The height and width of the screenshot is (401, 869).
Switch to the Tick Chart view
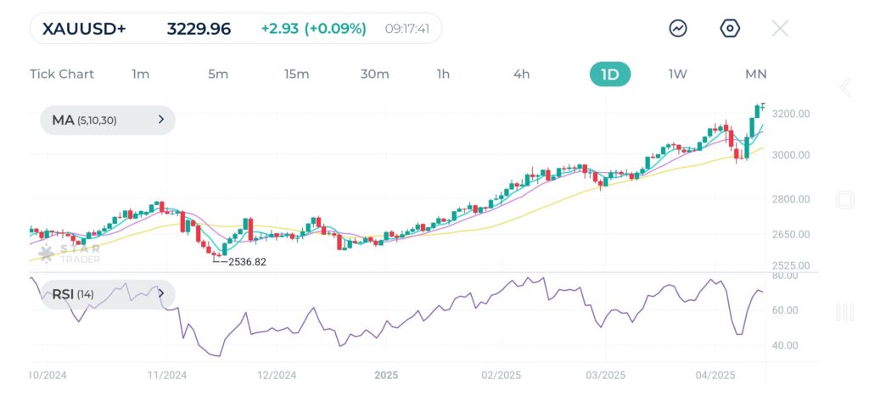point(62,75)
